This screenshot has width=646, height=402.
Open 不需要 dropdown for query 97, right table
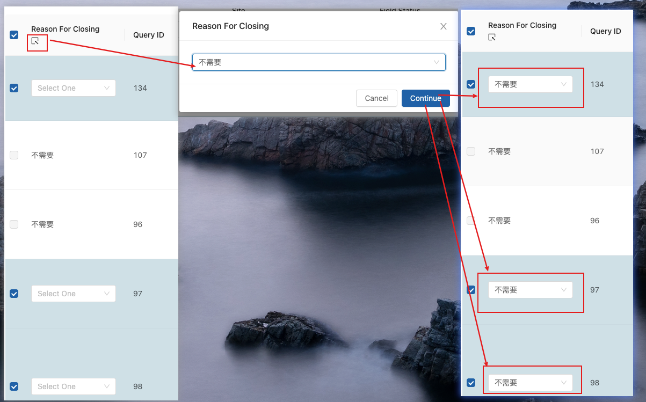click(x=531, y=290)
